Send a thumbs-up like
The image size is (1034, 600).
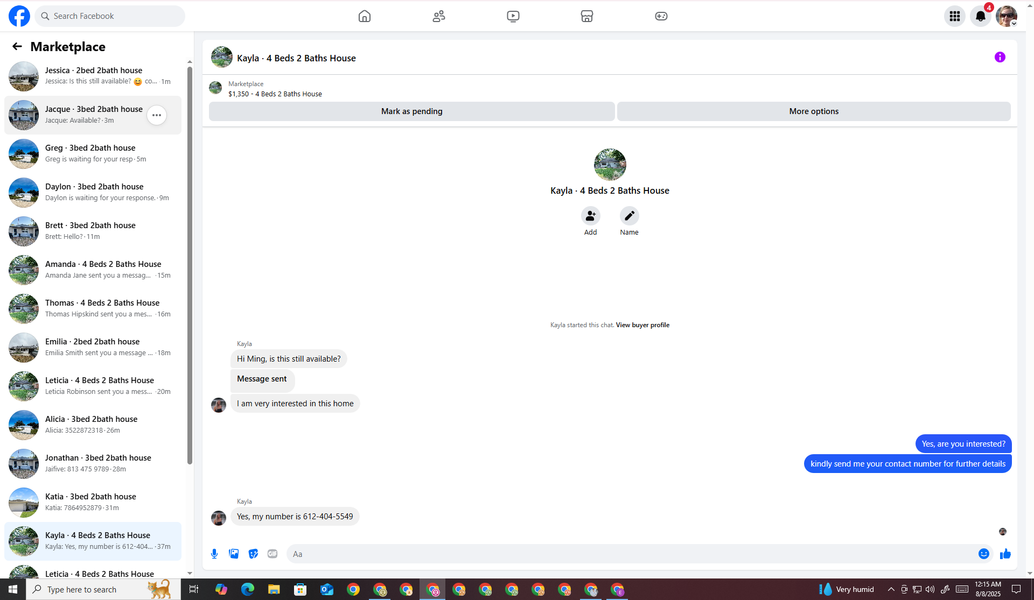pos(1005,554)
